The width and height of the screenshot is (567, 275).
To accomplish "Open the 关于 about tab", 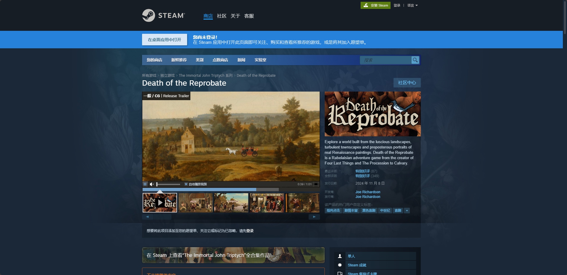I will pyautogui.click(x=235, y=16).
